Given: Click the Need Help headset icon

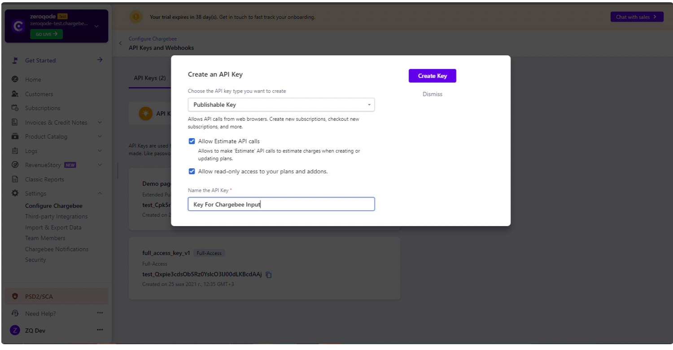Looking at the screenshot, I should (15, 314).
